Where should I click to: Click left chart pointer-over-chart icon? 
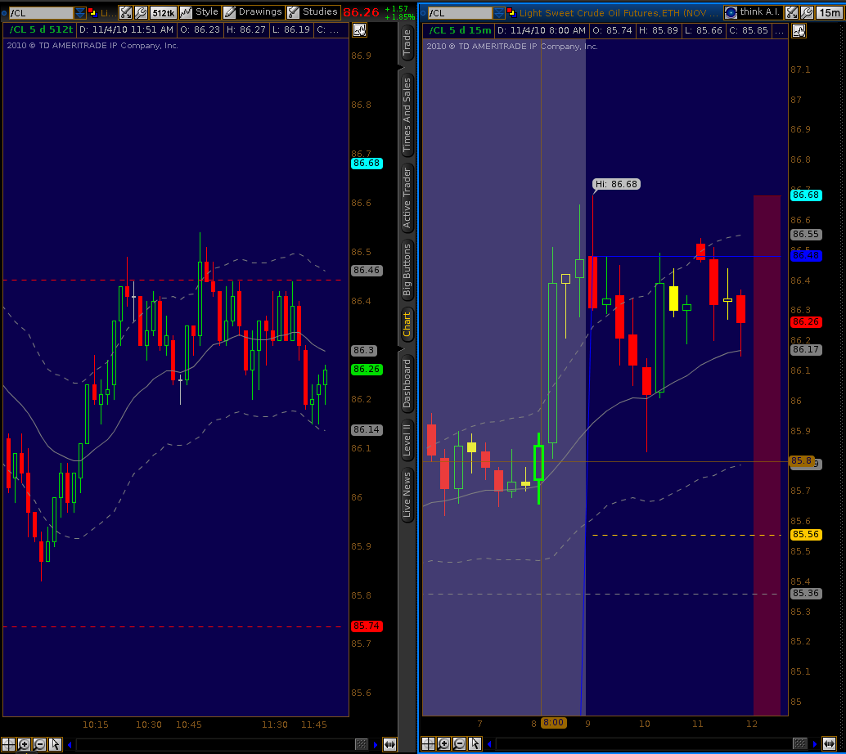359,30
